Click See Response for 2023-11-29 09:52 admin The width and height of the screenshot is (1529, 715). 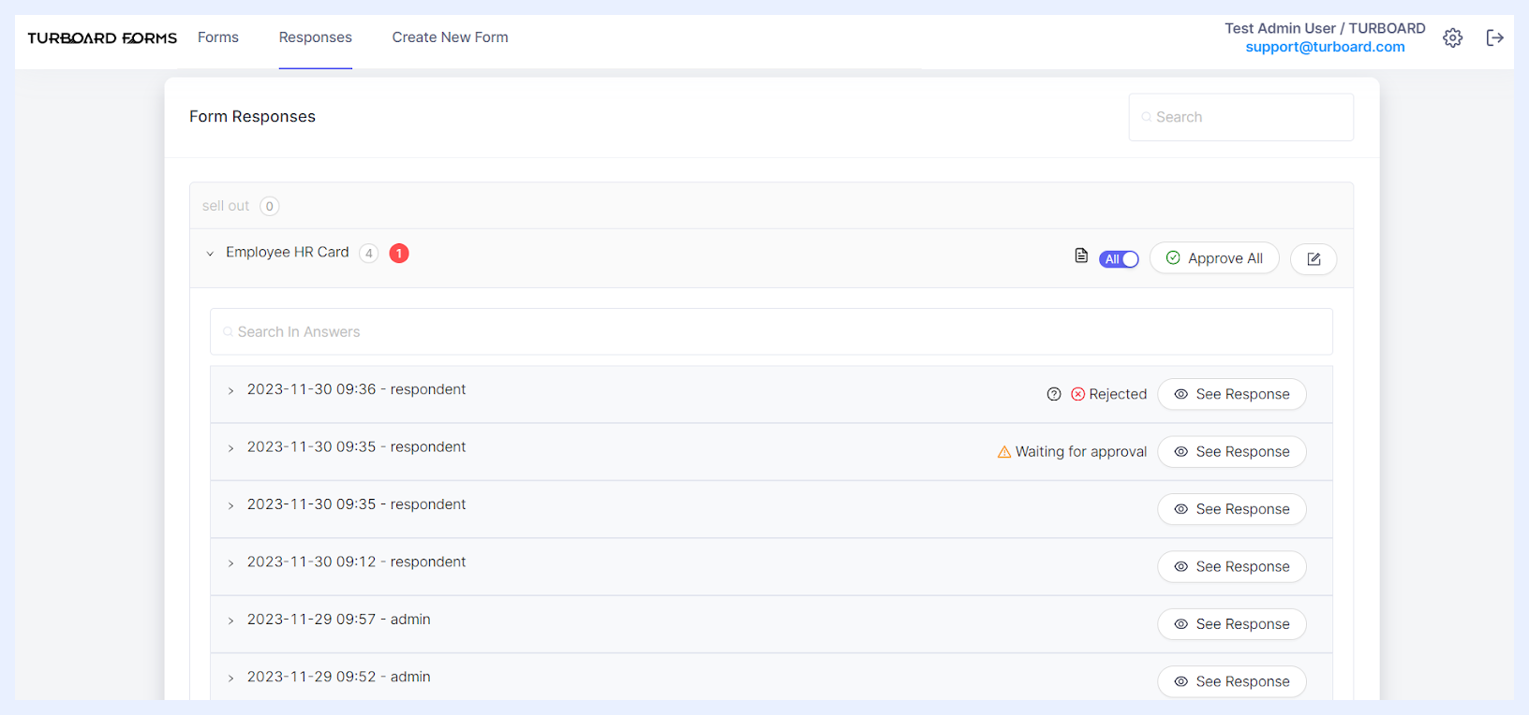tap(1232, 682)
